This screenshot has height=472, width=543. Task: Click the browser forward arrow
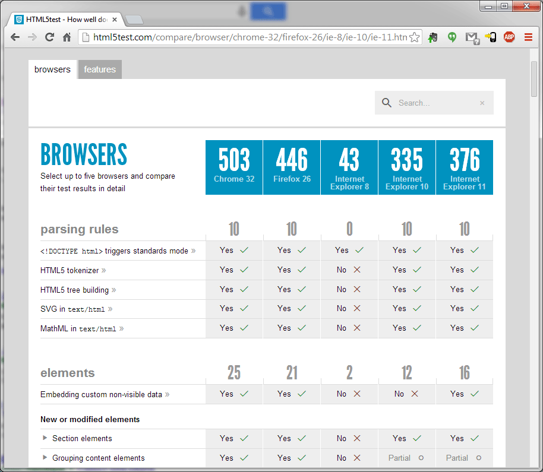tap(32, 37)
